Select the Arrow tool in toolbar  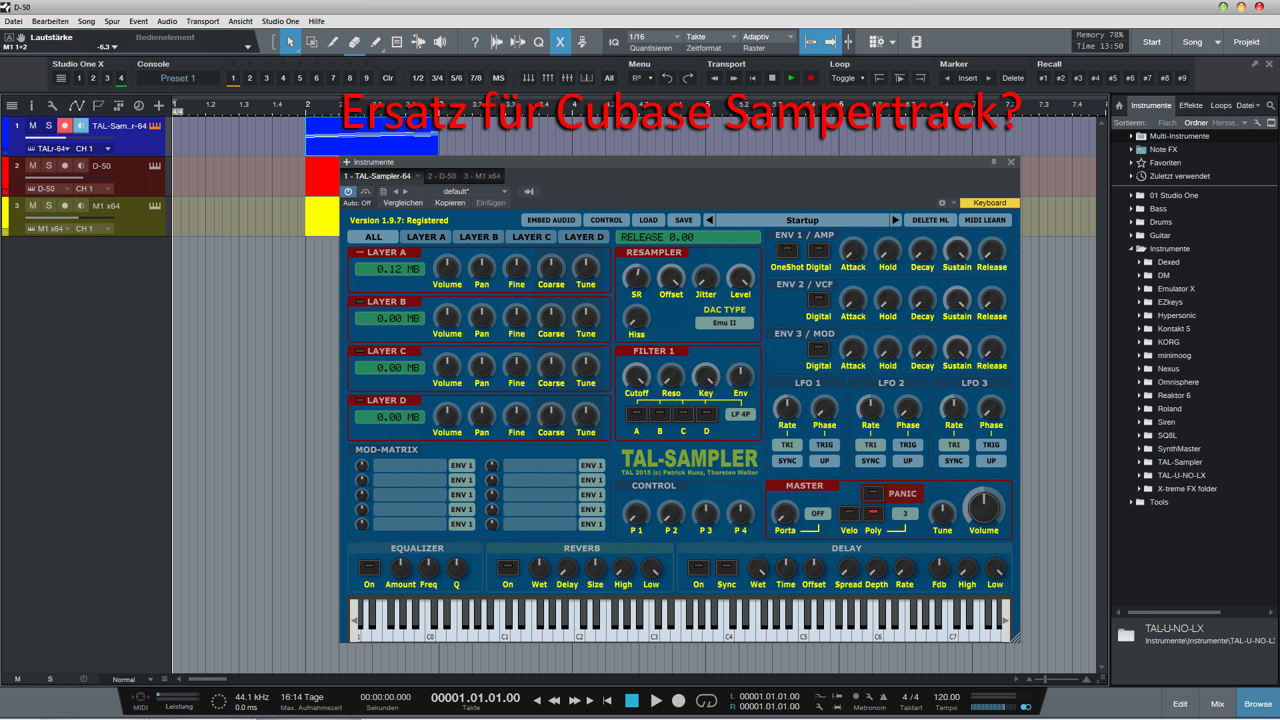tap(291, 42)
